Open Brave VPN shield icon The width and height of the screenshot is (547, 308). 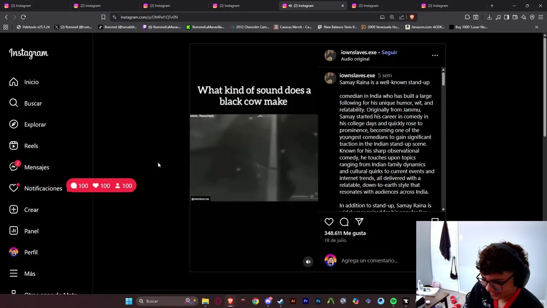click(x=532, y=17)
